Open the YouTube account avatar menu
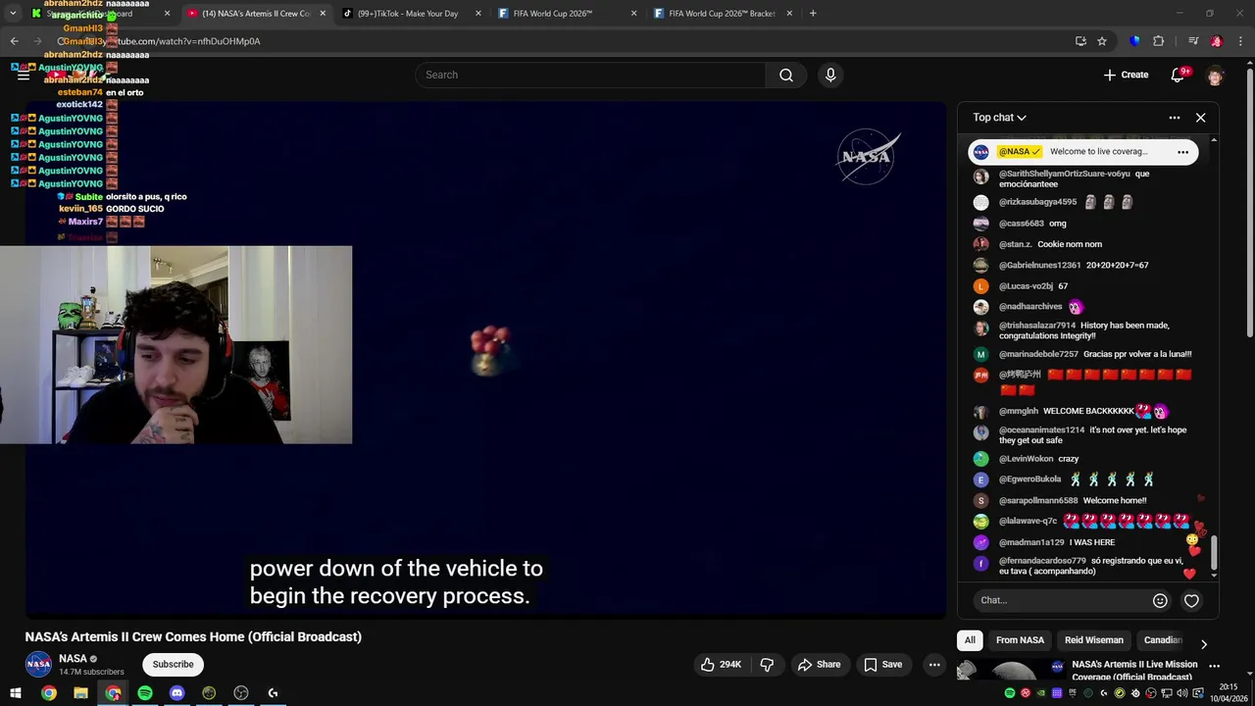 1216,75
